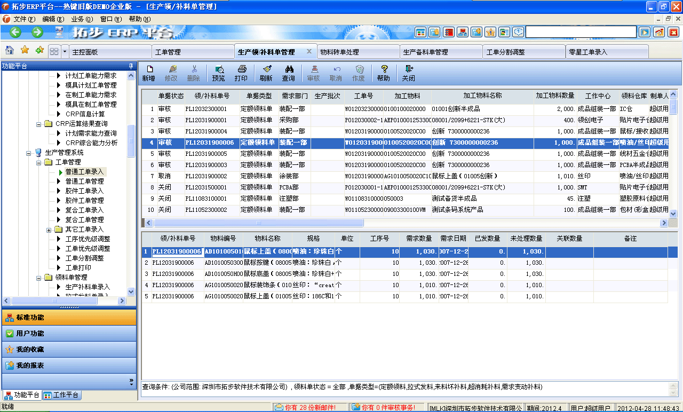
Task: Click the 审核 (Audit) icon
Action: tap(314, 70)
